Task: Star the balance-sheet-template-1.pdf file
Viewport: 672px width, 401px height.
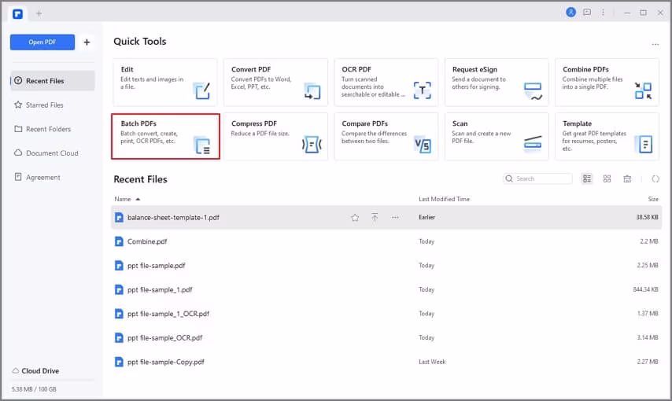Action: (x=355, y=218)
